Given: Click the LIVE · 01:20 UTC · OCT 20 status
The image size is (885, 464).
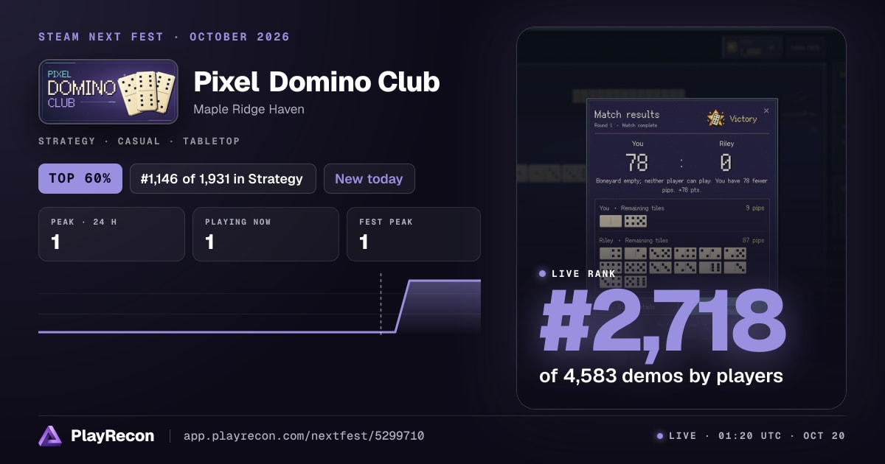Looking at the screenshot, I should coord(751,436).
